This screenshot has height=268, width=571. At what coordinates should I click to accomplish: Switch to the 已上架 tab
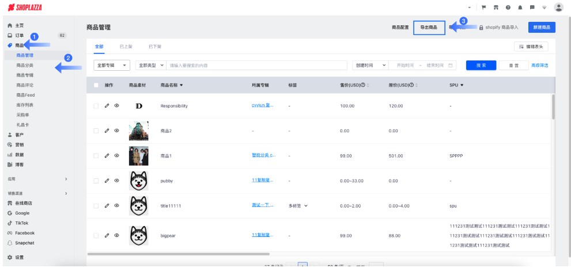click(125, 46)
